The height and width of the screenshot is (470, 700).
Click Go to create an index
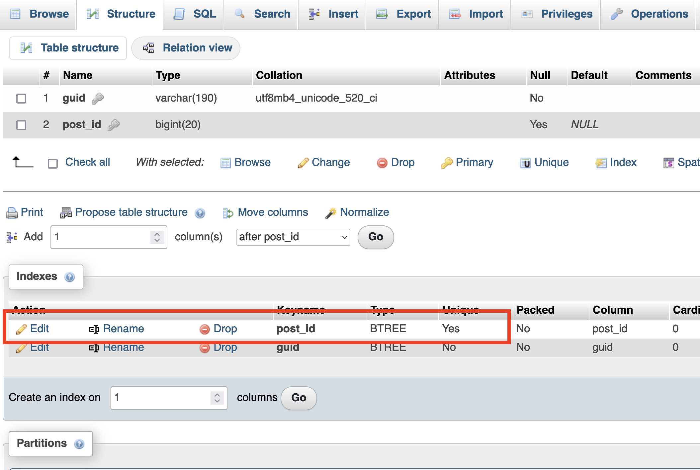(x=299, y=398)
